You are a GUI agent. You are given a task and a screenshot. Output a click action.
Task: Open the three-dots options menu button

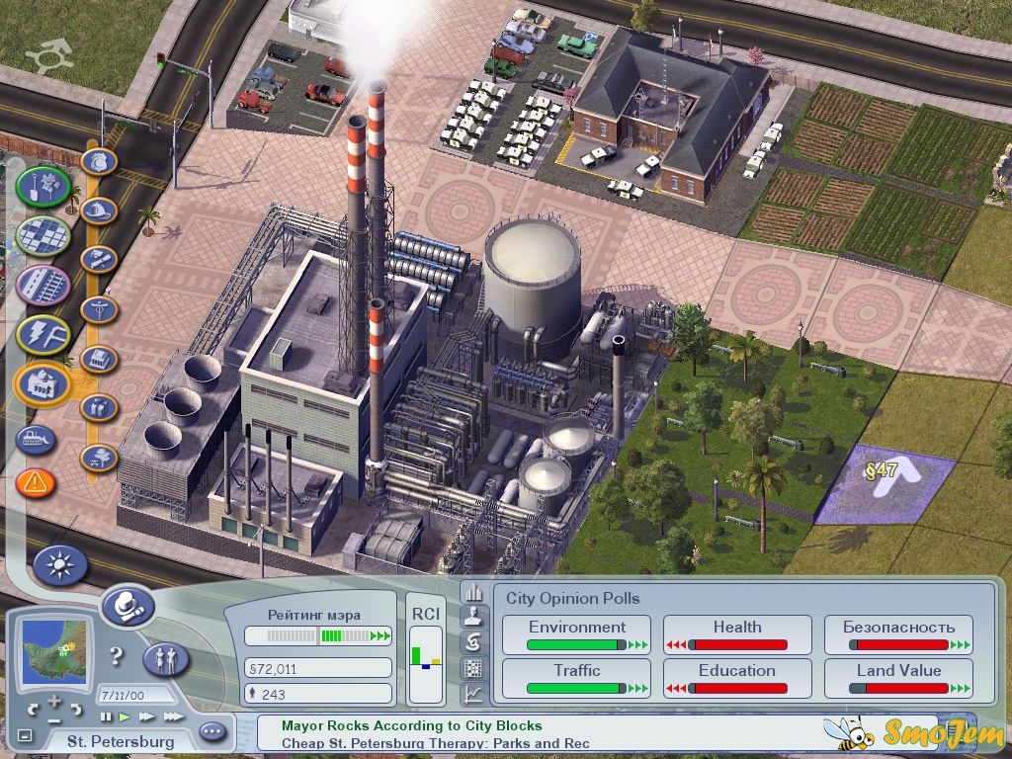[x=213, y=732]
